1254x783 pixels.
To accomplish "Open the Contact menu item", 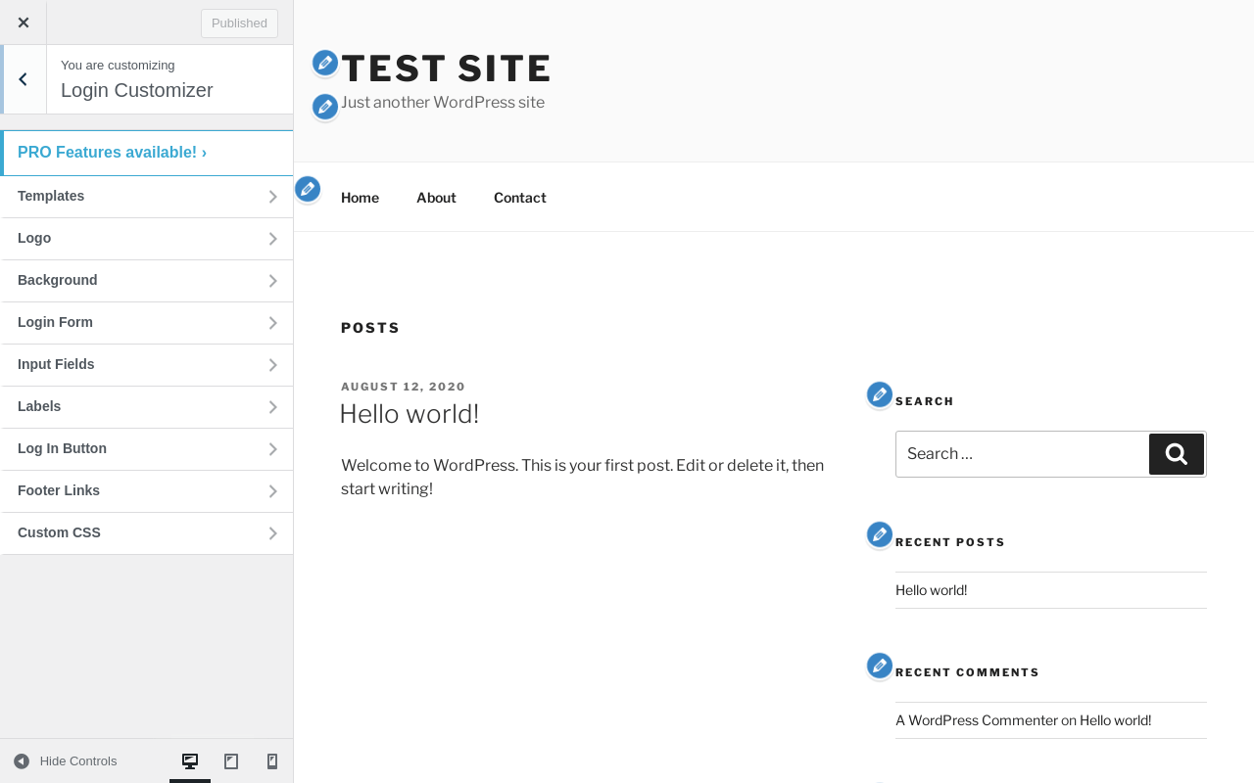I will pos(519,198).
